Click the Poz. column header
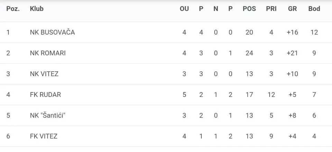The width and height of the screenshot is (332, 152). [13, 9]
